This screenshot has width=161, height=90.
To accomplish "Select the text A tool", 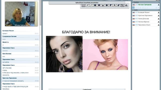I will [x=115, y=5].
